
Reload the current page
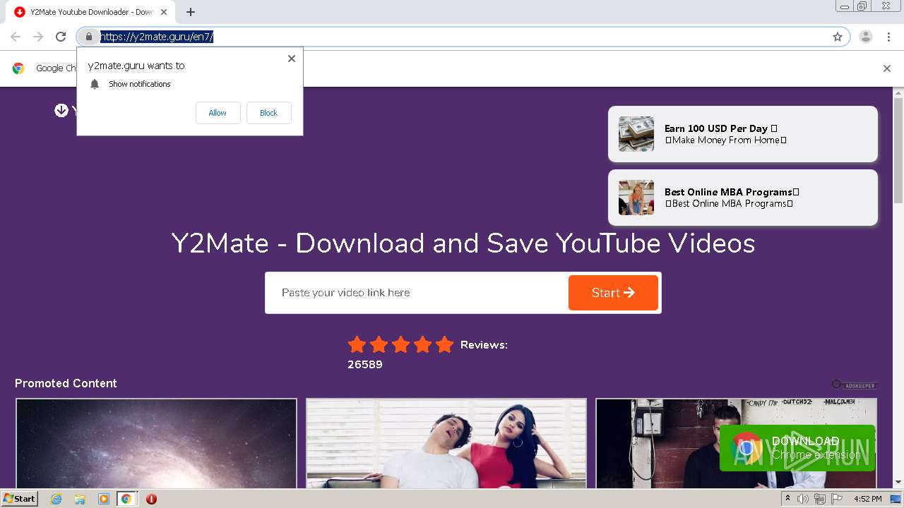coord(61,37)
